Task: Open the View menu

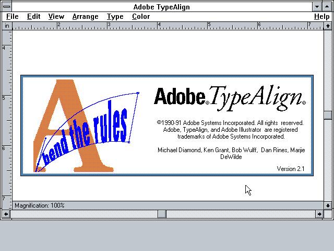Action: coord(56,16)
